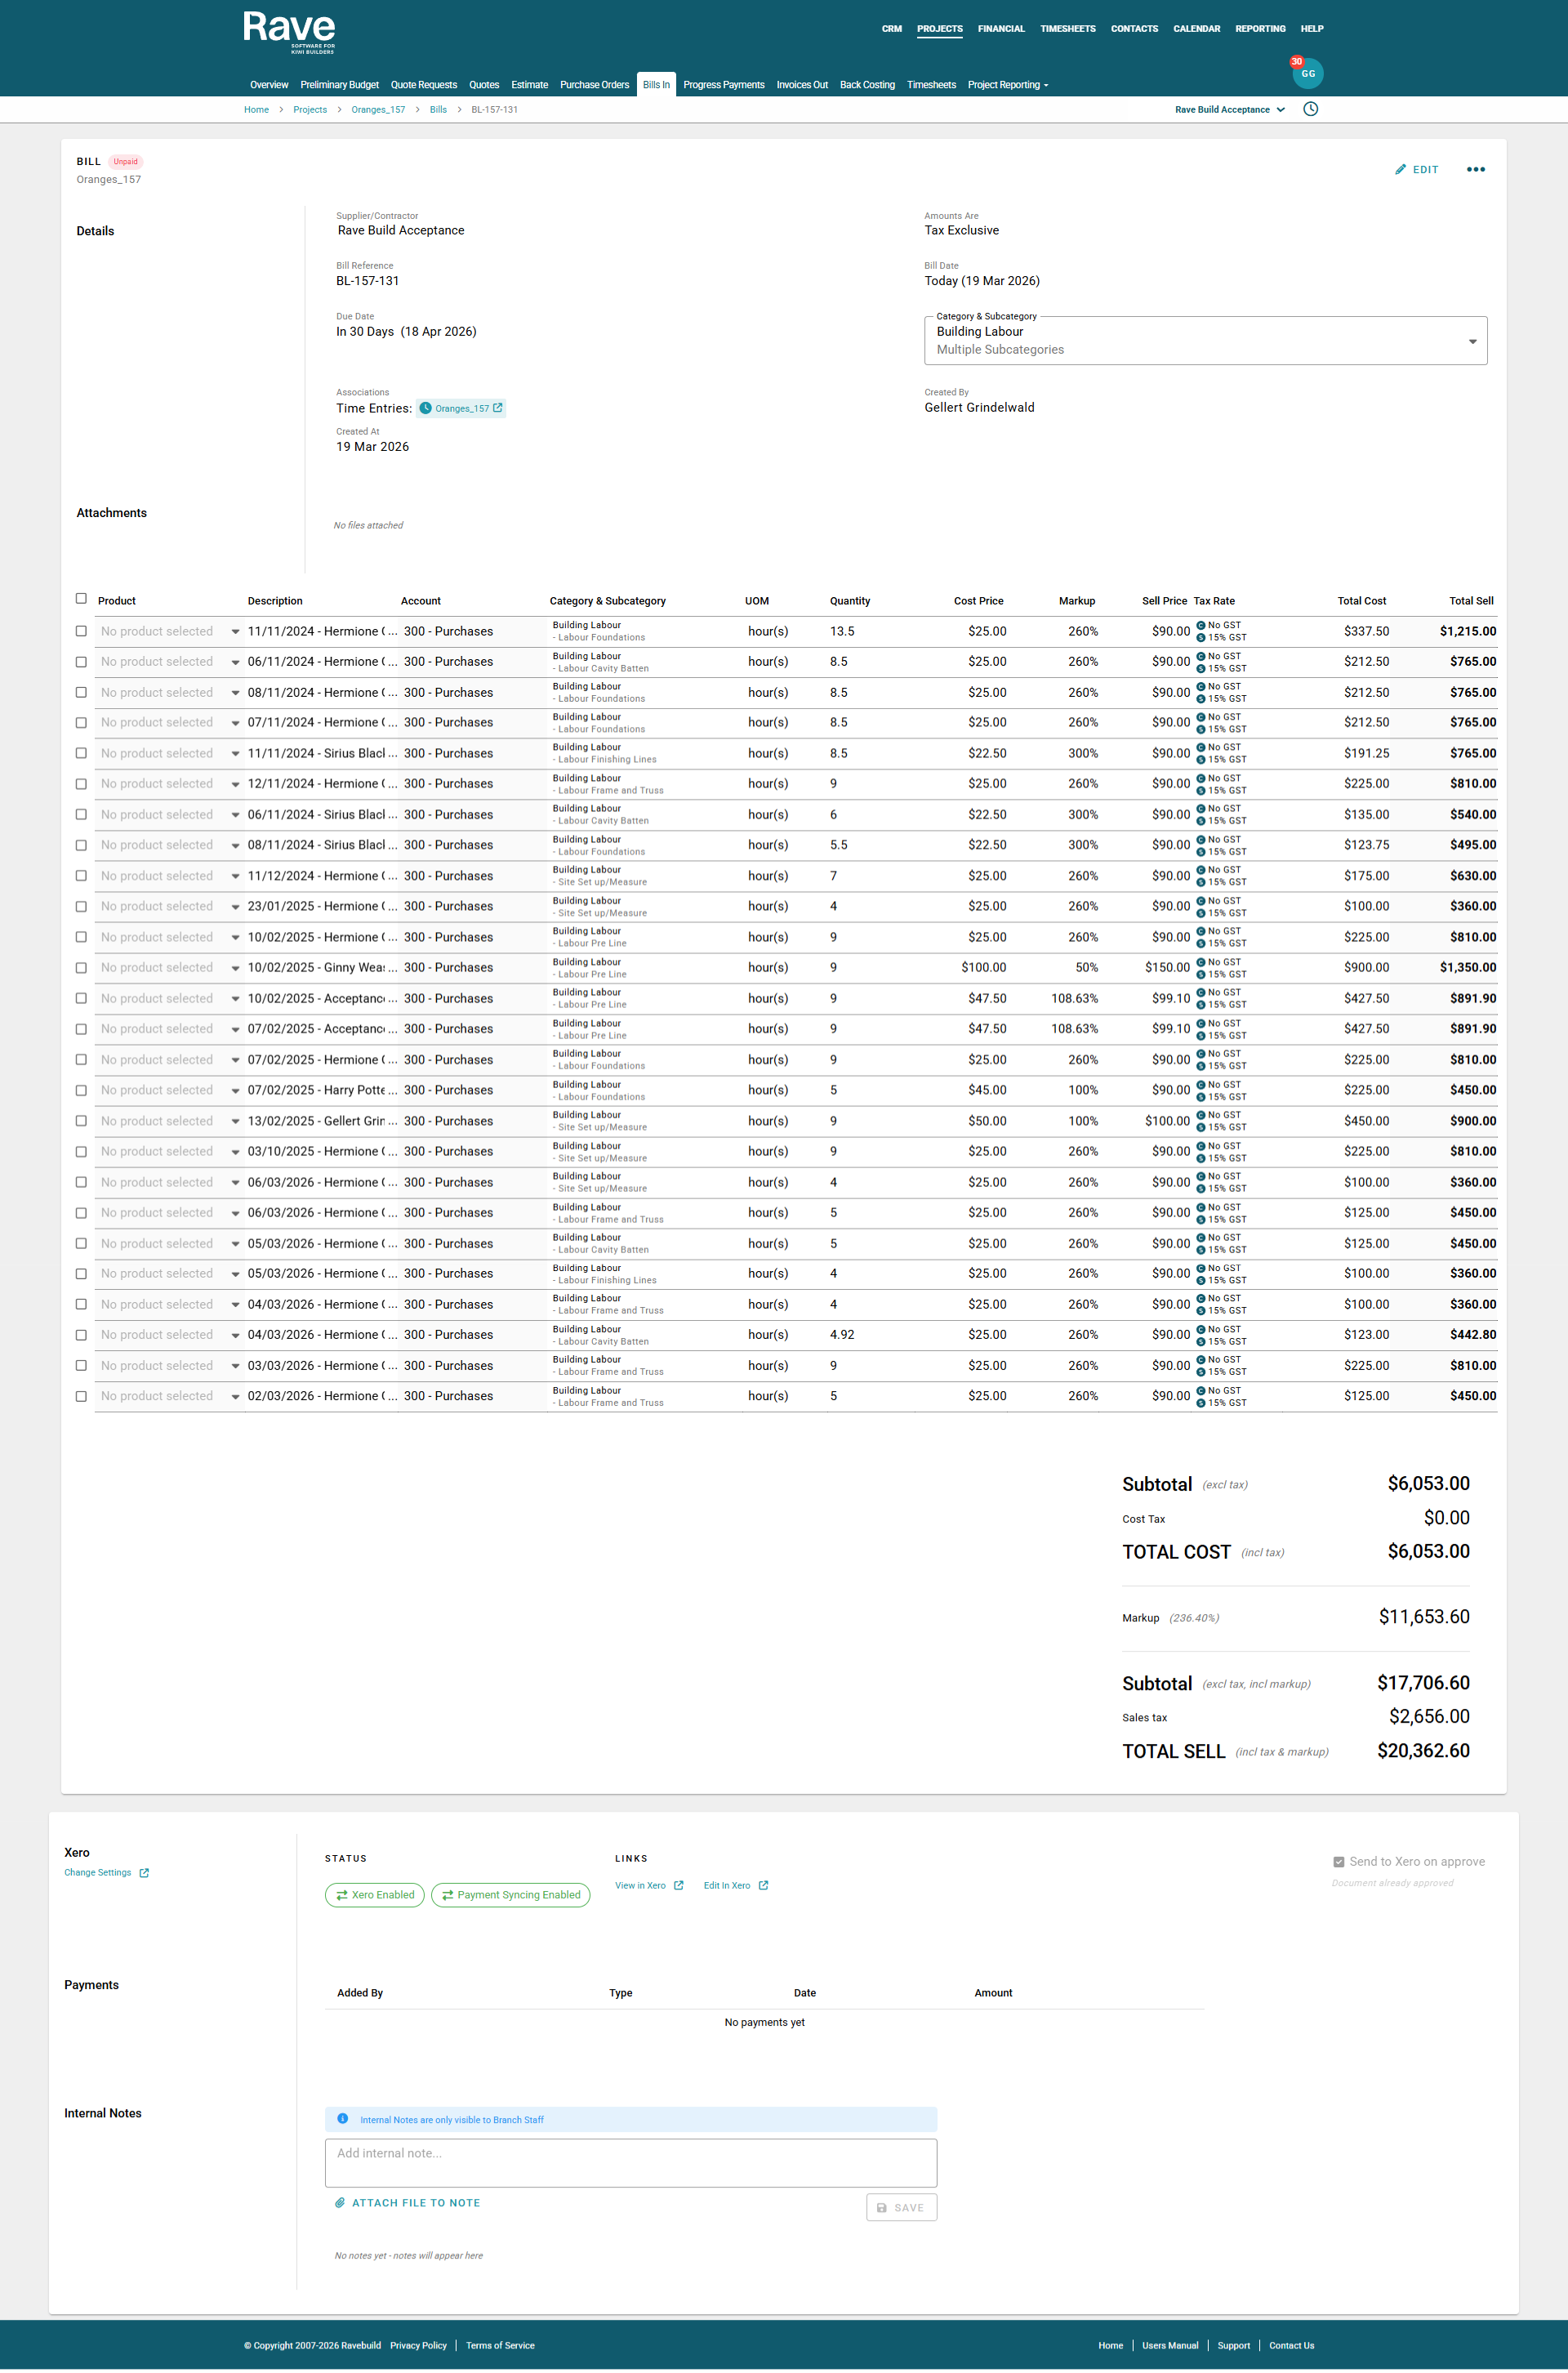Click the paperclip Attach File to Note icon
This screenshot has height=2373, width=1568.
[340, 2202]
